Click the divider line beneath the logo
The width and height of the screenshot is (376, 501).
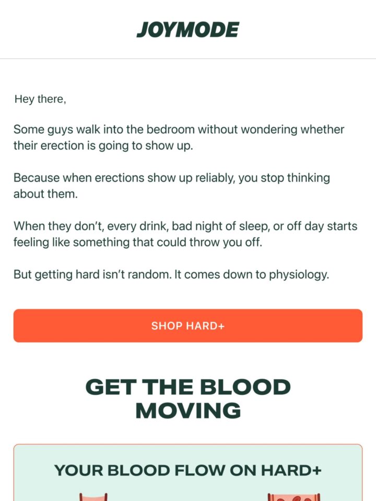[x=188, y=59]
